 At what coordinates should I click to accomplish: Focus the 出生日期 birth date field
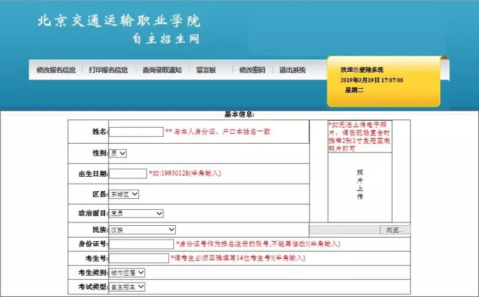(x=128, y=173)
